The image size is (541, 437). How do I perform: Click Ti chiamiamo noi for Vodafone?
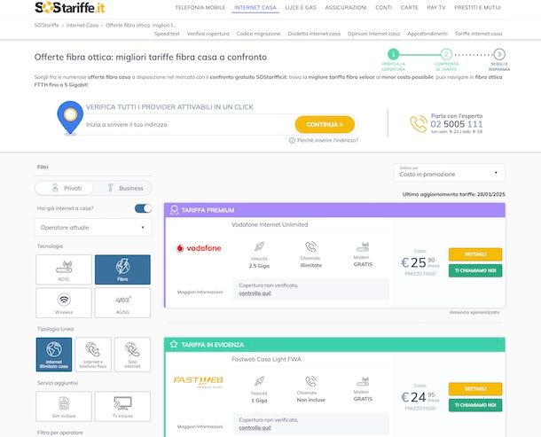475,270
